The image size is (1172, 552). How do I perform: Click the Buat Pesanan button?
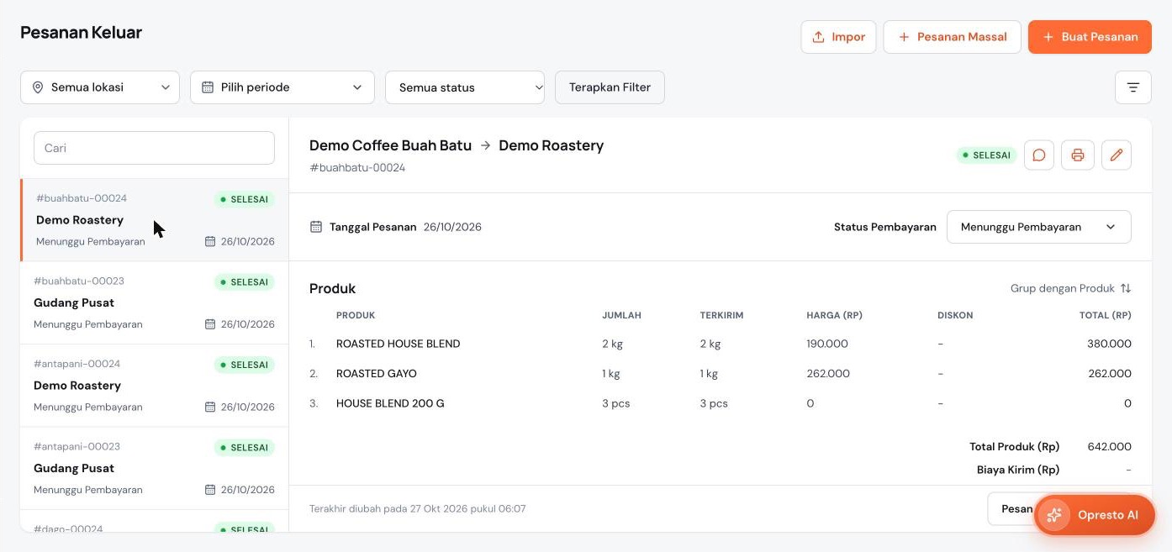(1090, 37)
